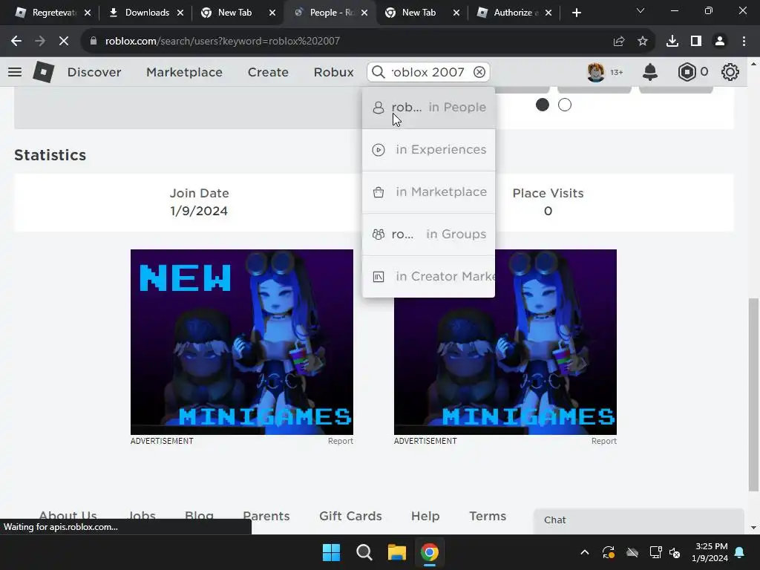Share this page icon in address bar
This screenshot has height=570, width=760.
coord(619,42)
